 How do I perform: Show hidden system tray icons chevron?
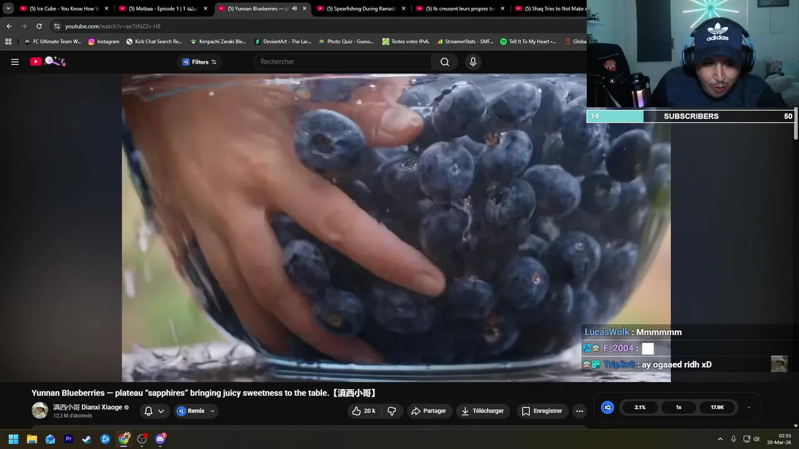tap(720, 439)
